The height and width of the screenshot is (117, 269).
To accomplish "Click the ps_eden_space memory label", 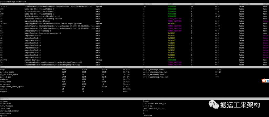I will point(8,72).
